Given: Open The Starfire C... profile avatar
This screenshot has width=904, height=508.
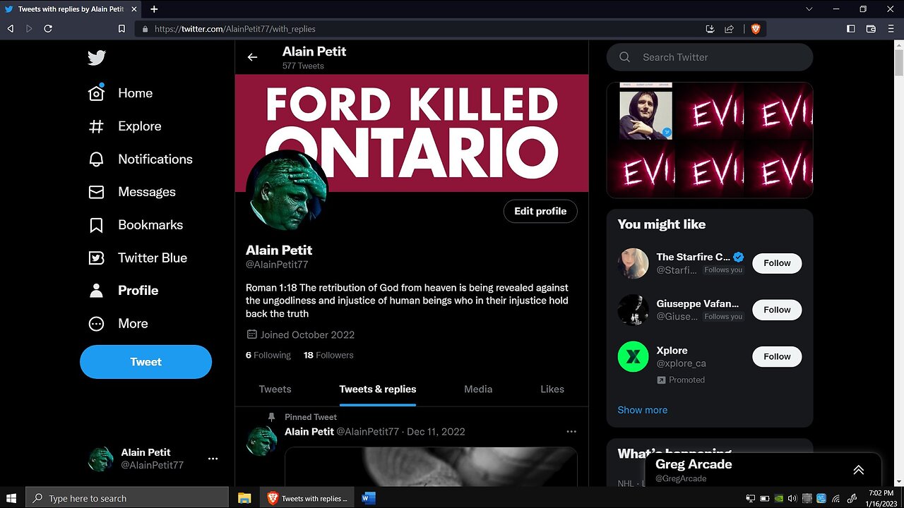Looking at the screenshot, I should click(x=634, y=263).
